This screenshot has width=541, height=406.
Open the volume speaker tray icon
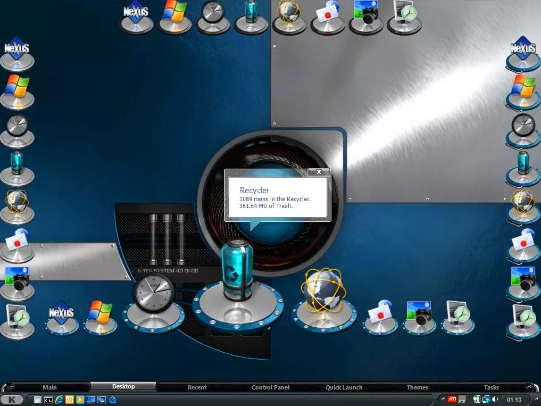(x=495, y=400)
